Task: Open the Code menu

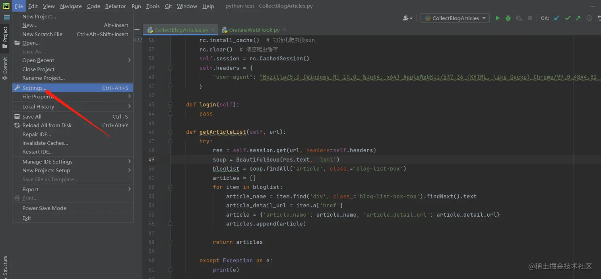Action: [93, 6]
